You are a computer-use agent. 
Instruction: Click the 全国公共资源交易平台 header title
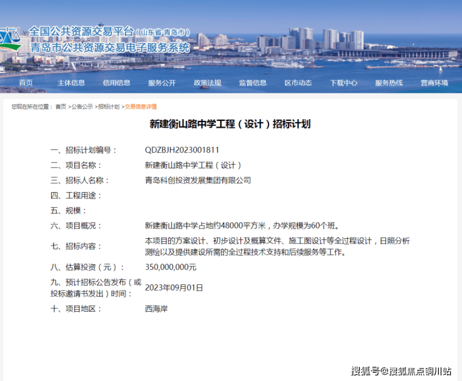81,31
